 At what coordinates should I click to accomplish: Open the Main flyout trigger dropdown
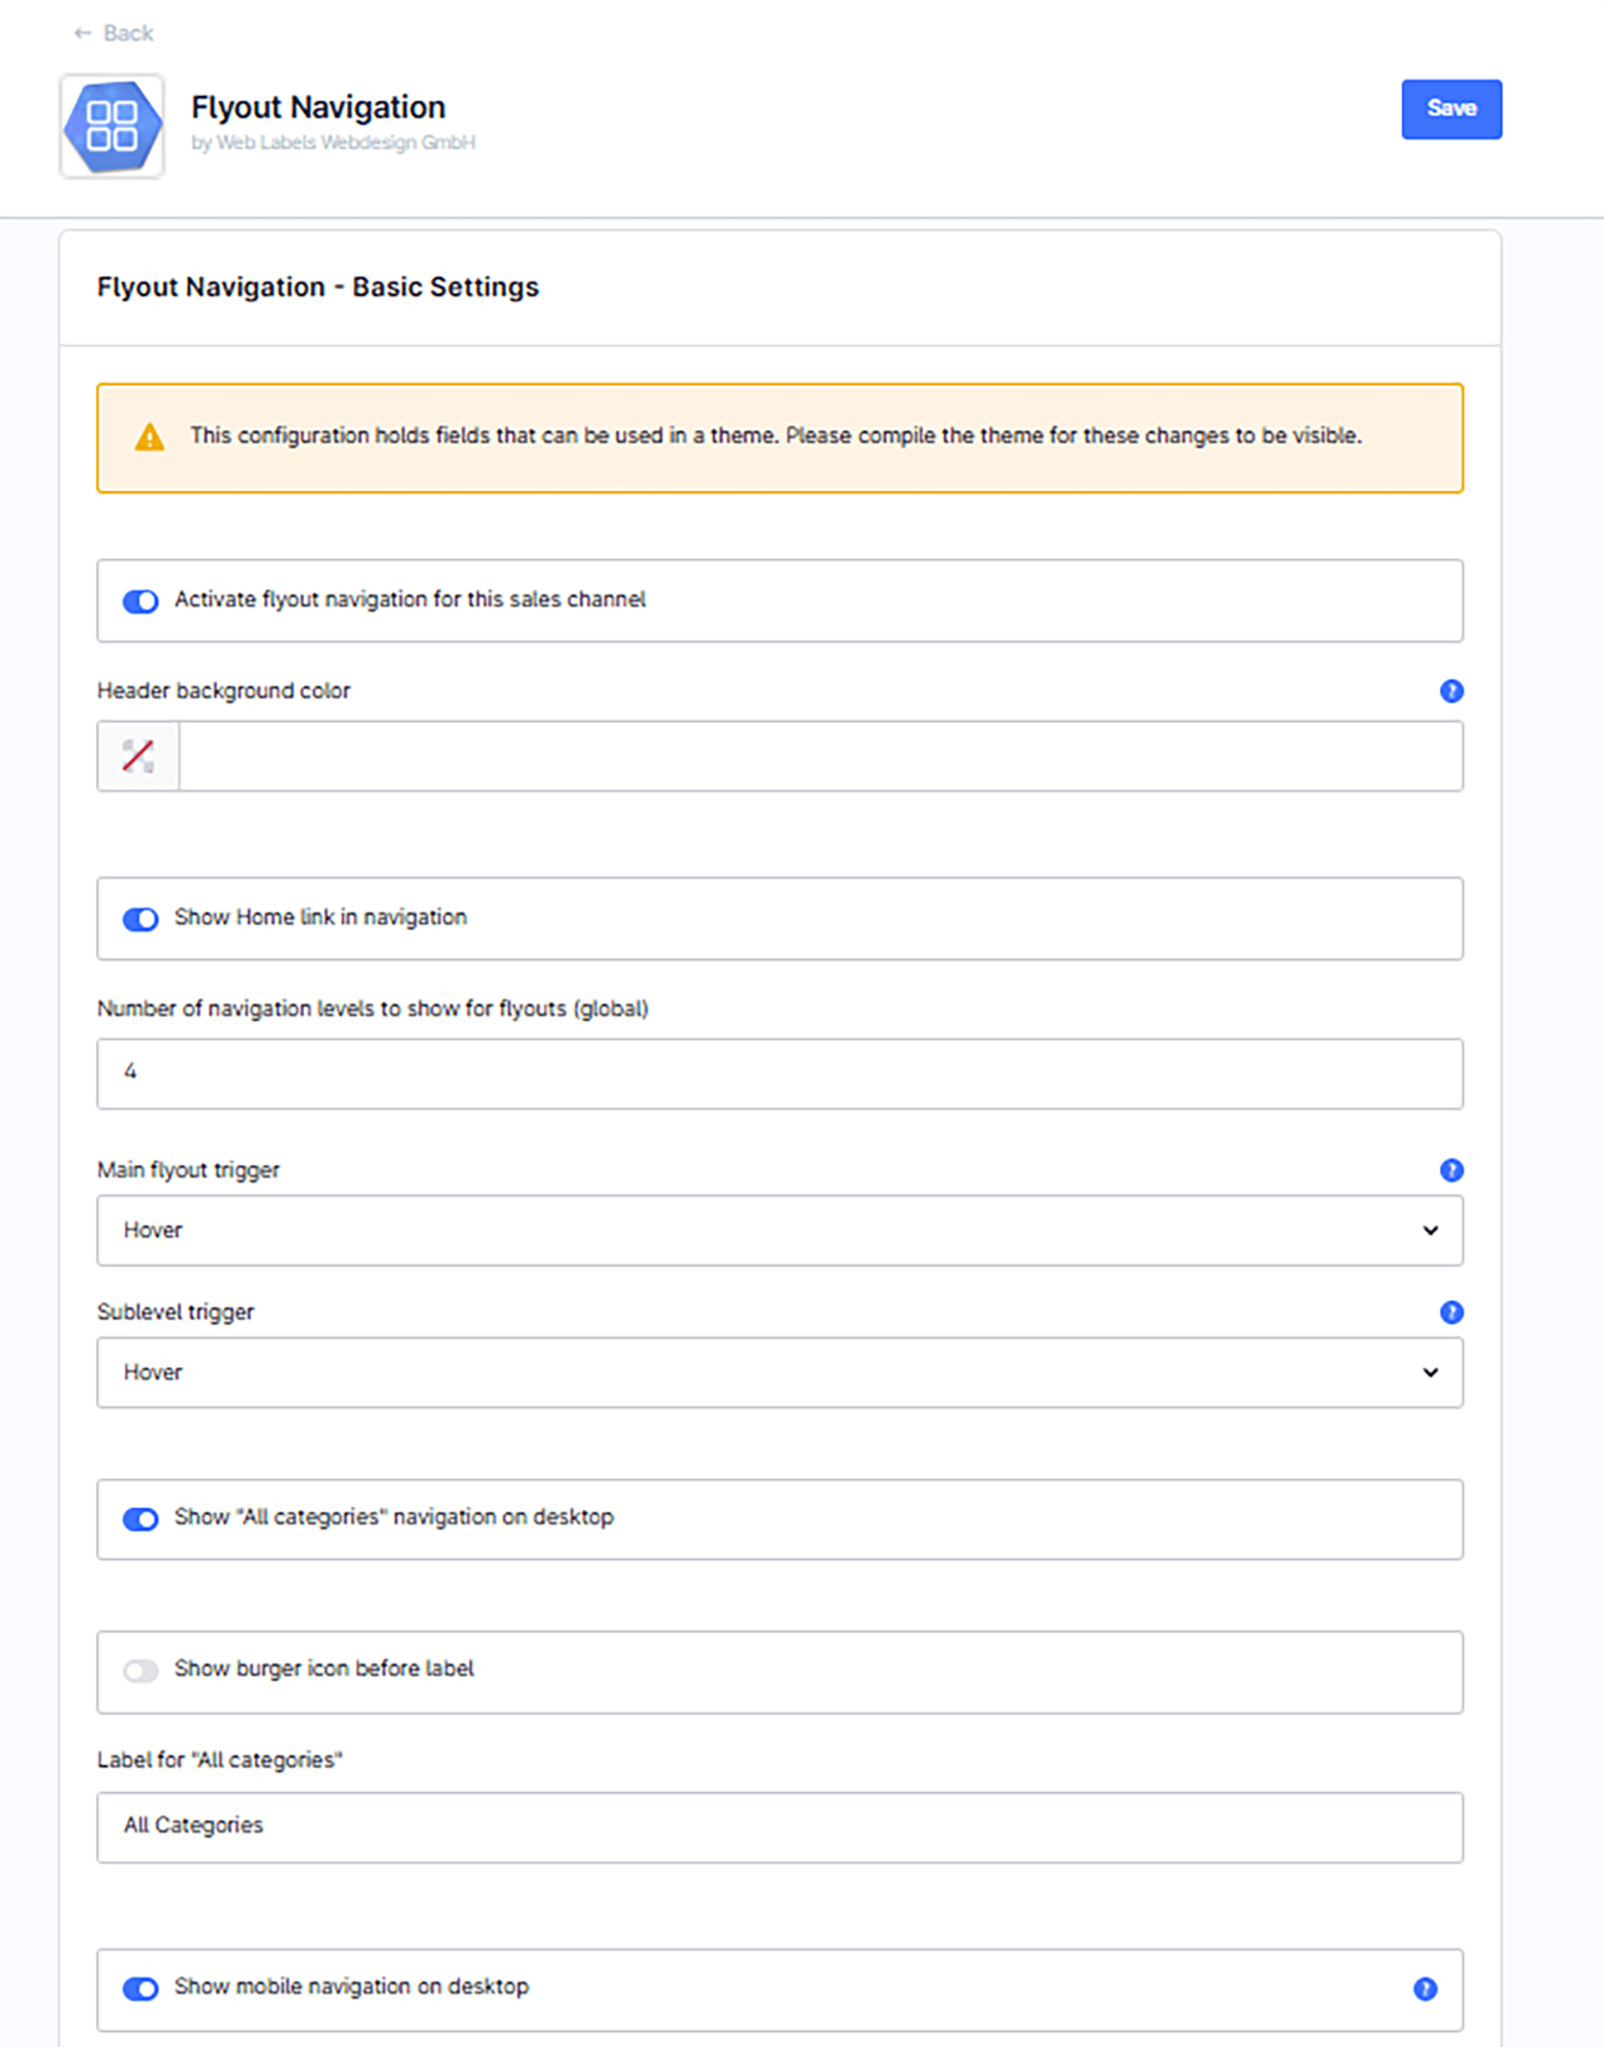779,1230
